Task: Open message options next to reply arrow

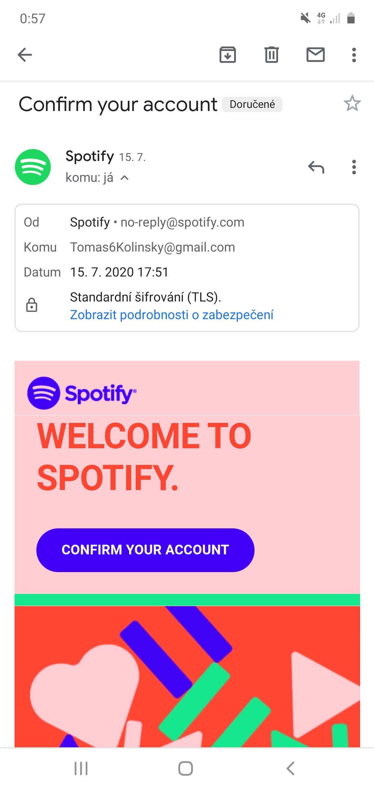Action: tap(354, 167)
